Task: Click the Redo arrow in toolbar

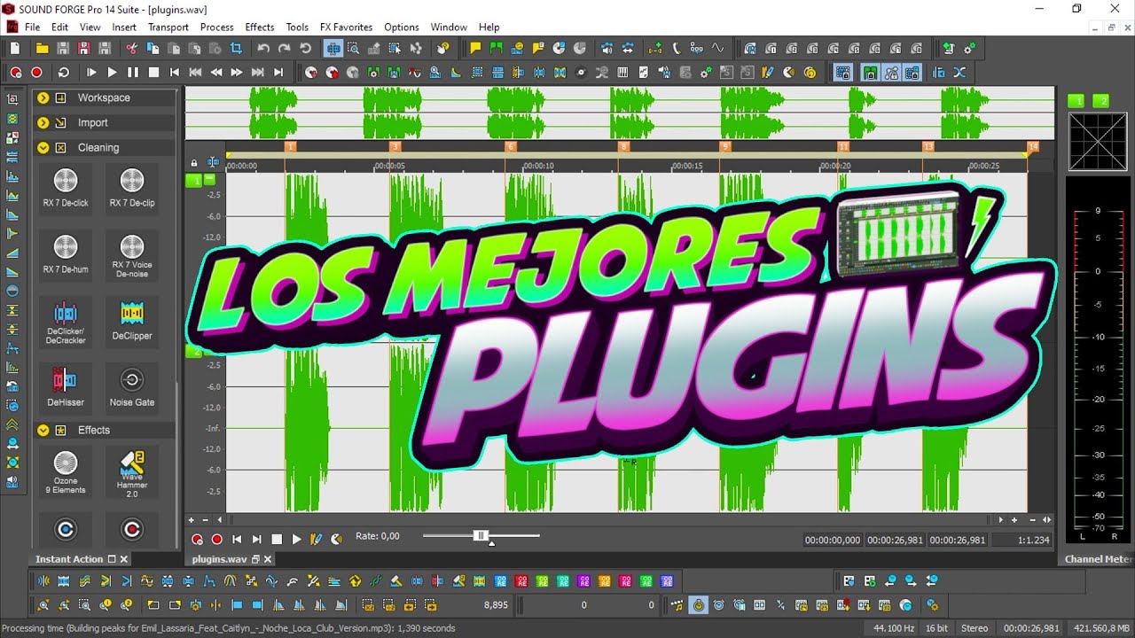Action: coord(285,49)
